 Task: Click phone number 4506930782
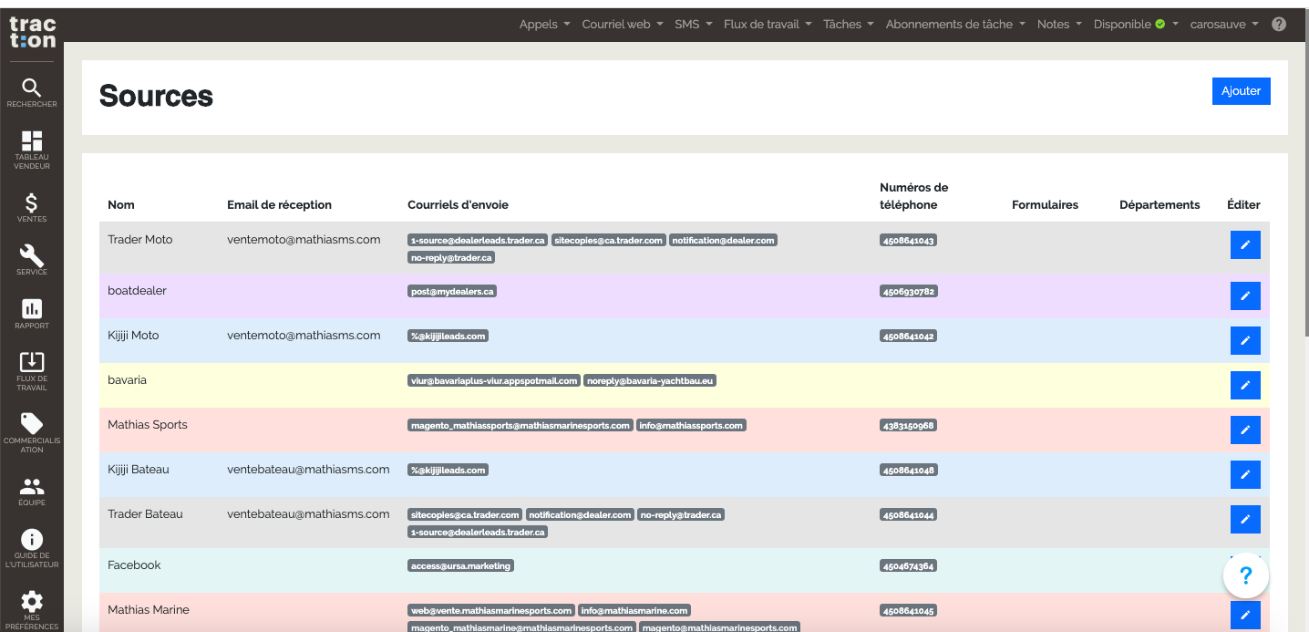click(909, 292)
